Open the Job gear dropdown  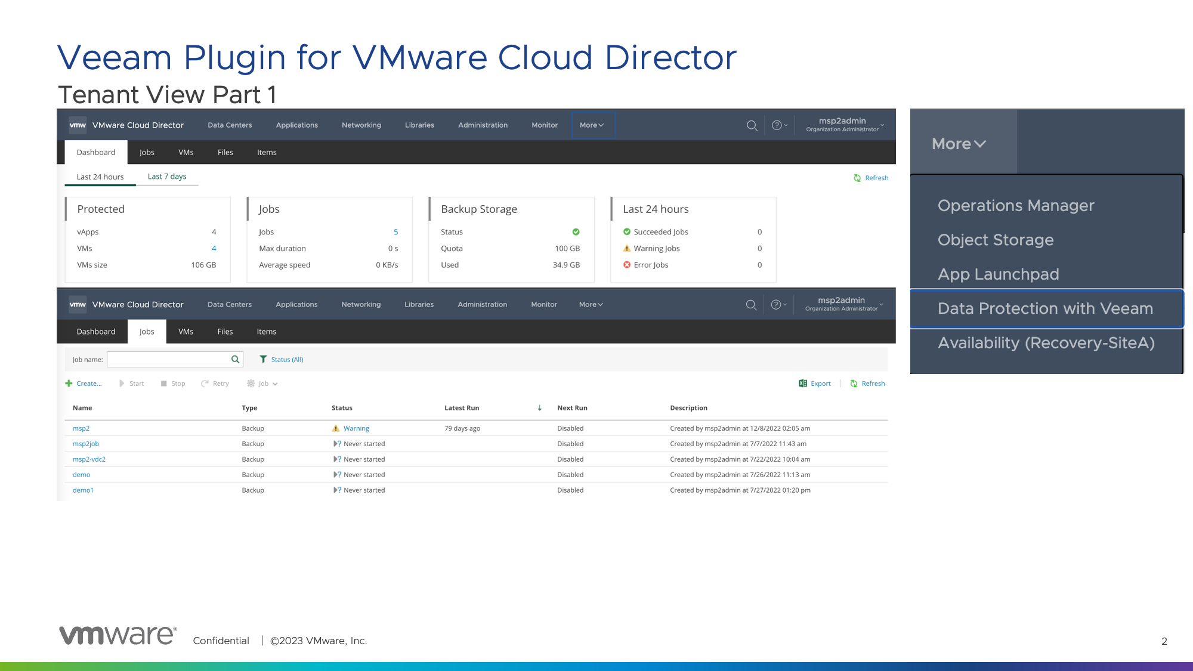pyautogui.click(x=262, y=384)
